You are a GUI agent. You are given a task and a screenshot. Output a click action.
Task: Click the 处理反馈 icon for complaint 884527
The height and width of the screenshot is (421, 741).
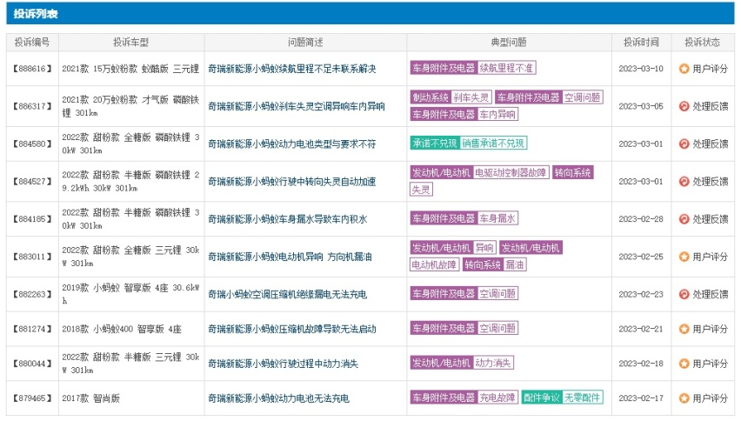684,182
